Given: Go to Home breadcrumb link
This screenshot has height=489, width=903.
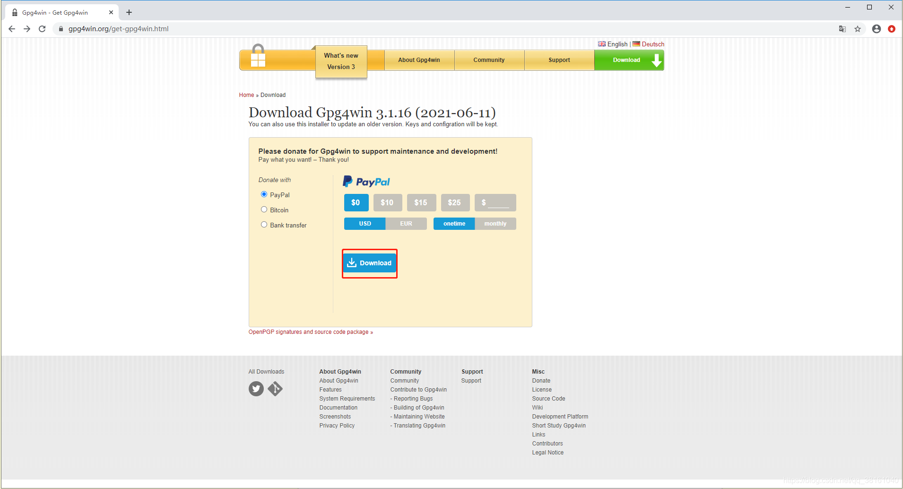Looking at the screenshot, I should 246,95.
